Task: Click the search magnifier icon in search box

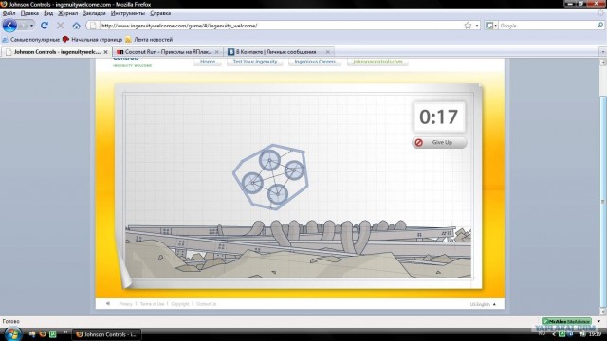Action: [x=600, y=26]
